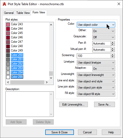Click plot styles list scroll down arrow
Viewport: 123px width, 138px height.
tap(51, 78)
